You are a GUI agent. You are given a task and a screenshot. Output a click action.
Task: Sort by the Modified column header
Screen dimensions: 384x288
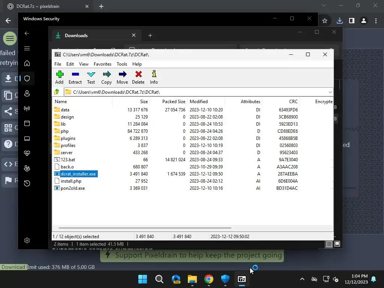click(x=206, y=101)
